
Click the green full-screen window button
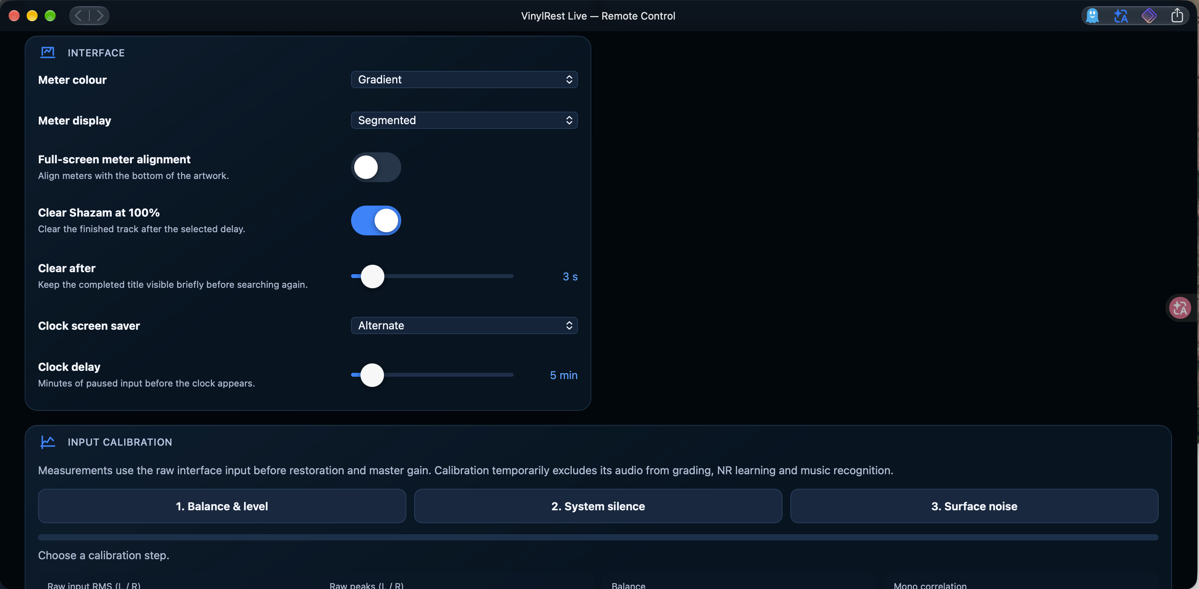50,16
